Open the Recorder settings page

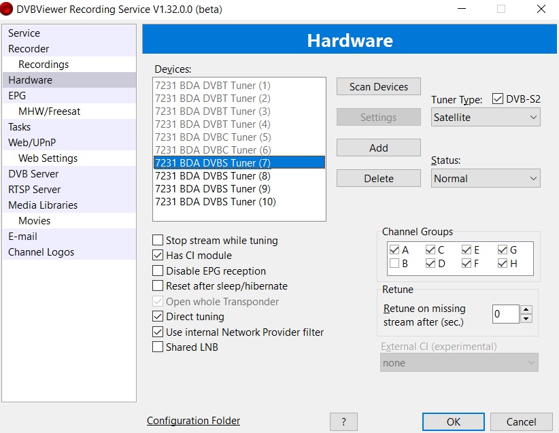pos(29,49)
